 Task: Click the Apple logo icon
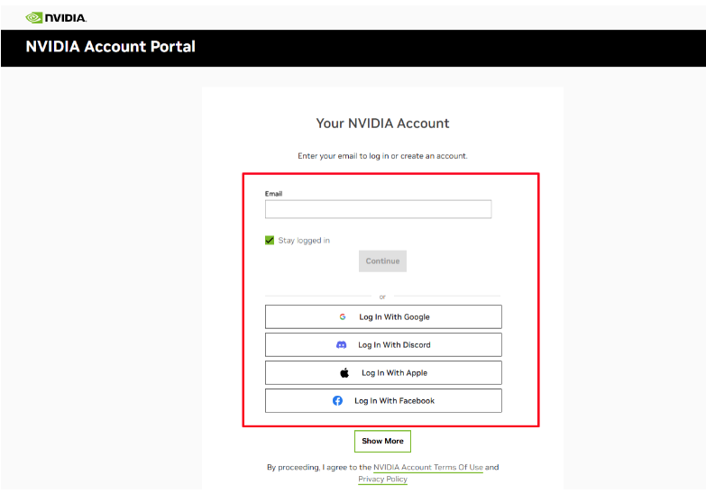(344, 373)
